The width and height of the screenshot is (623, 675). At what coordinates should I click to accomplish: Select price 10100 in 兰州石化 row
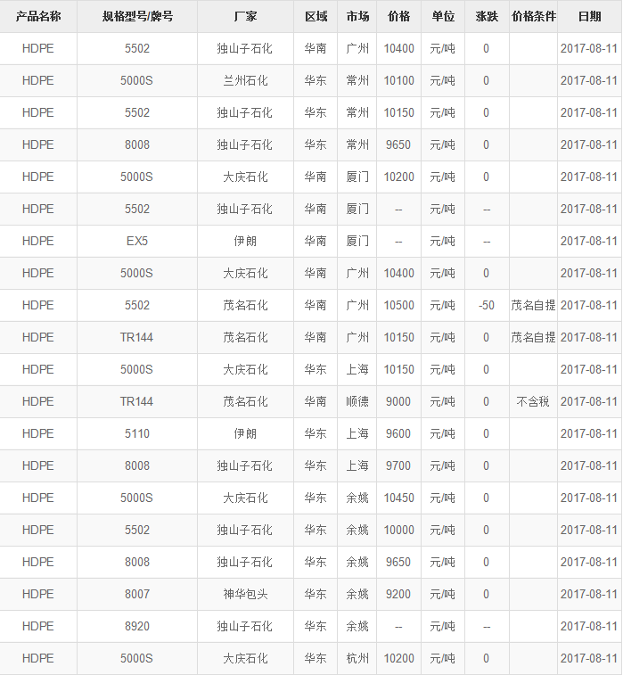tap(398, 80)
